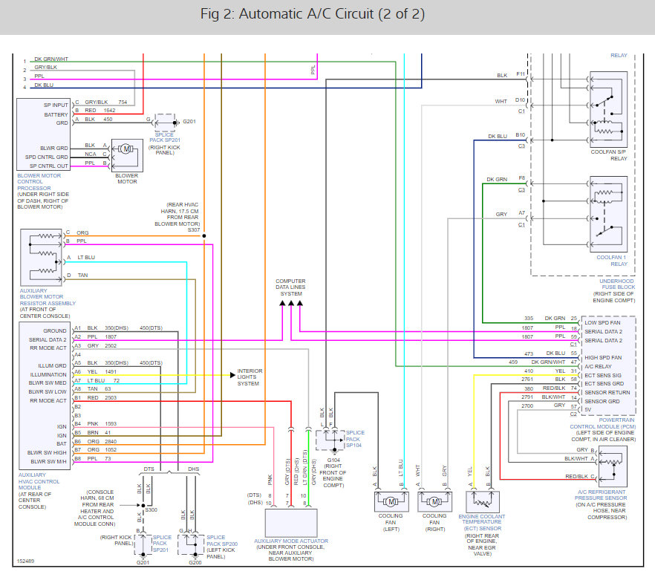This screenshot has width=655, height=583.
Task: Click the S307 splice junction dot
Action: [x=204, y=236]
